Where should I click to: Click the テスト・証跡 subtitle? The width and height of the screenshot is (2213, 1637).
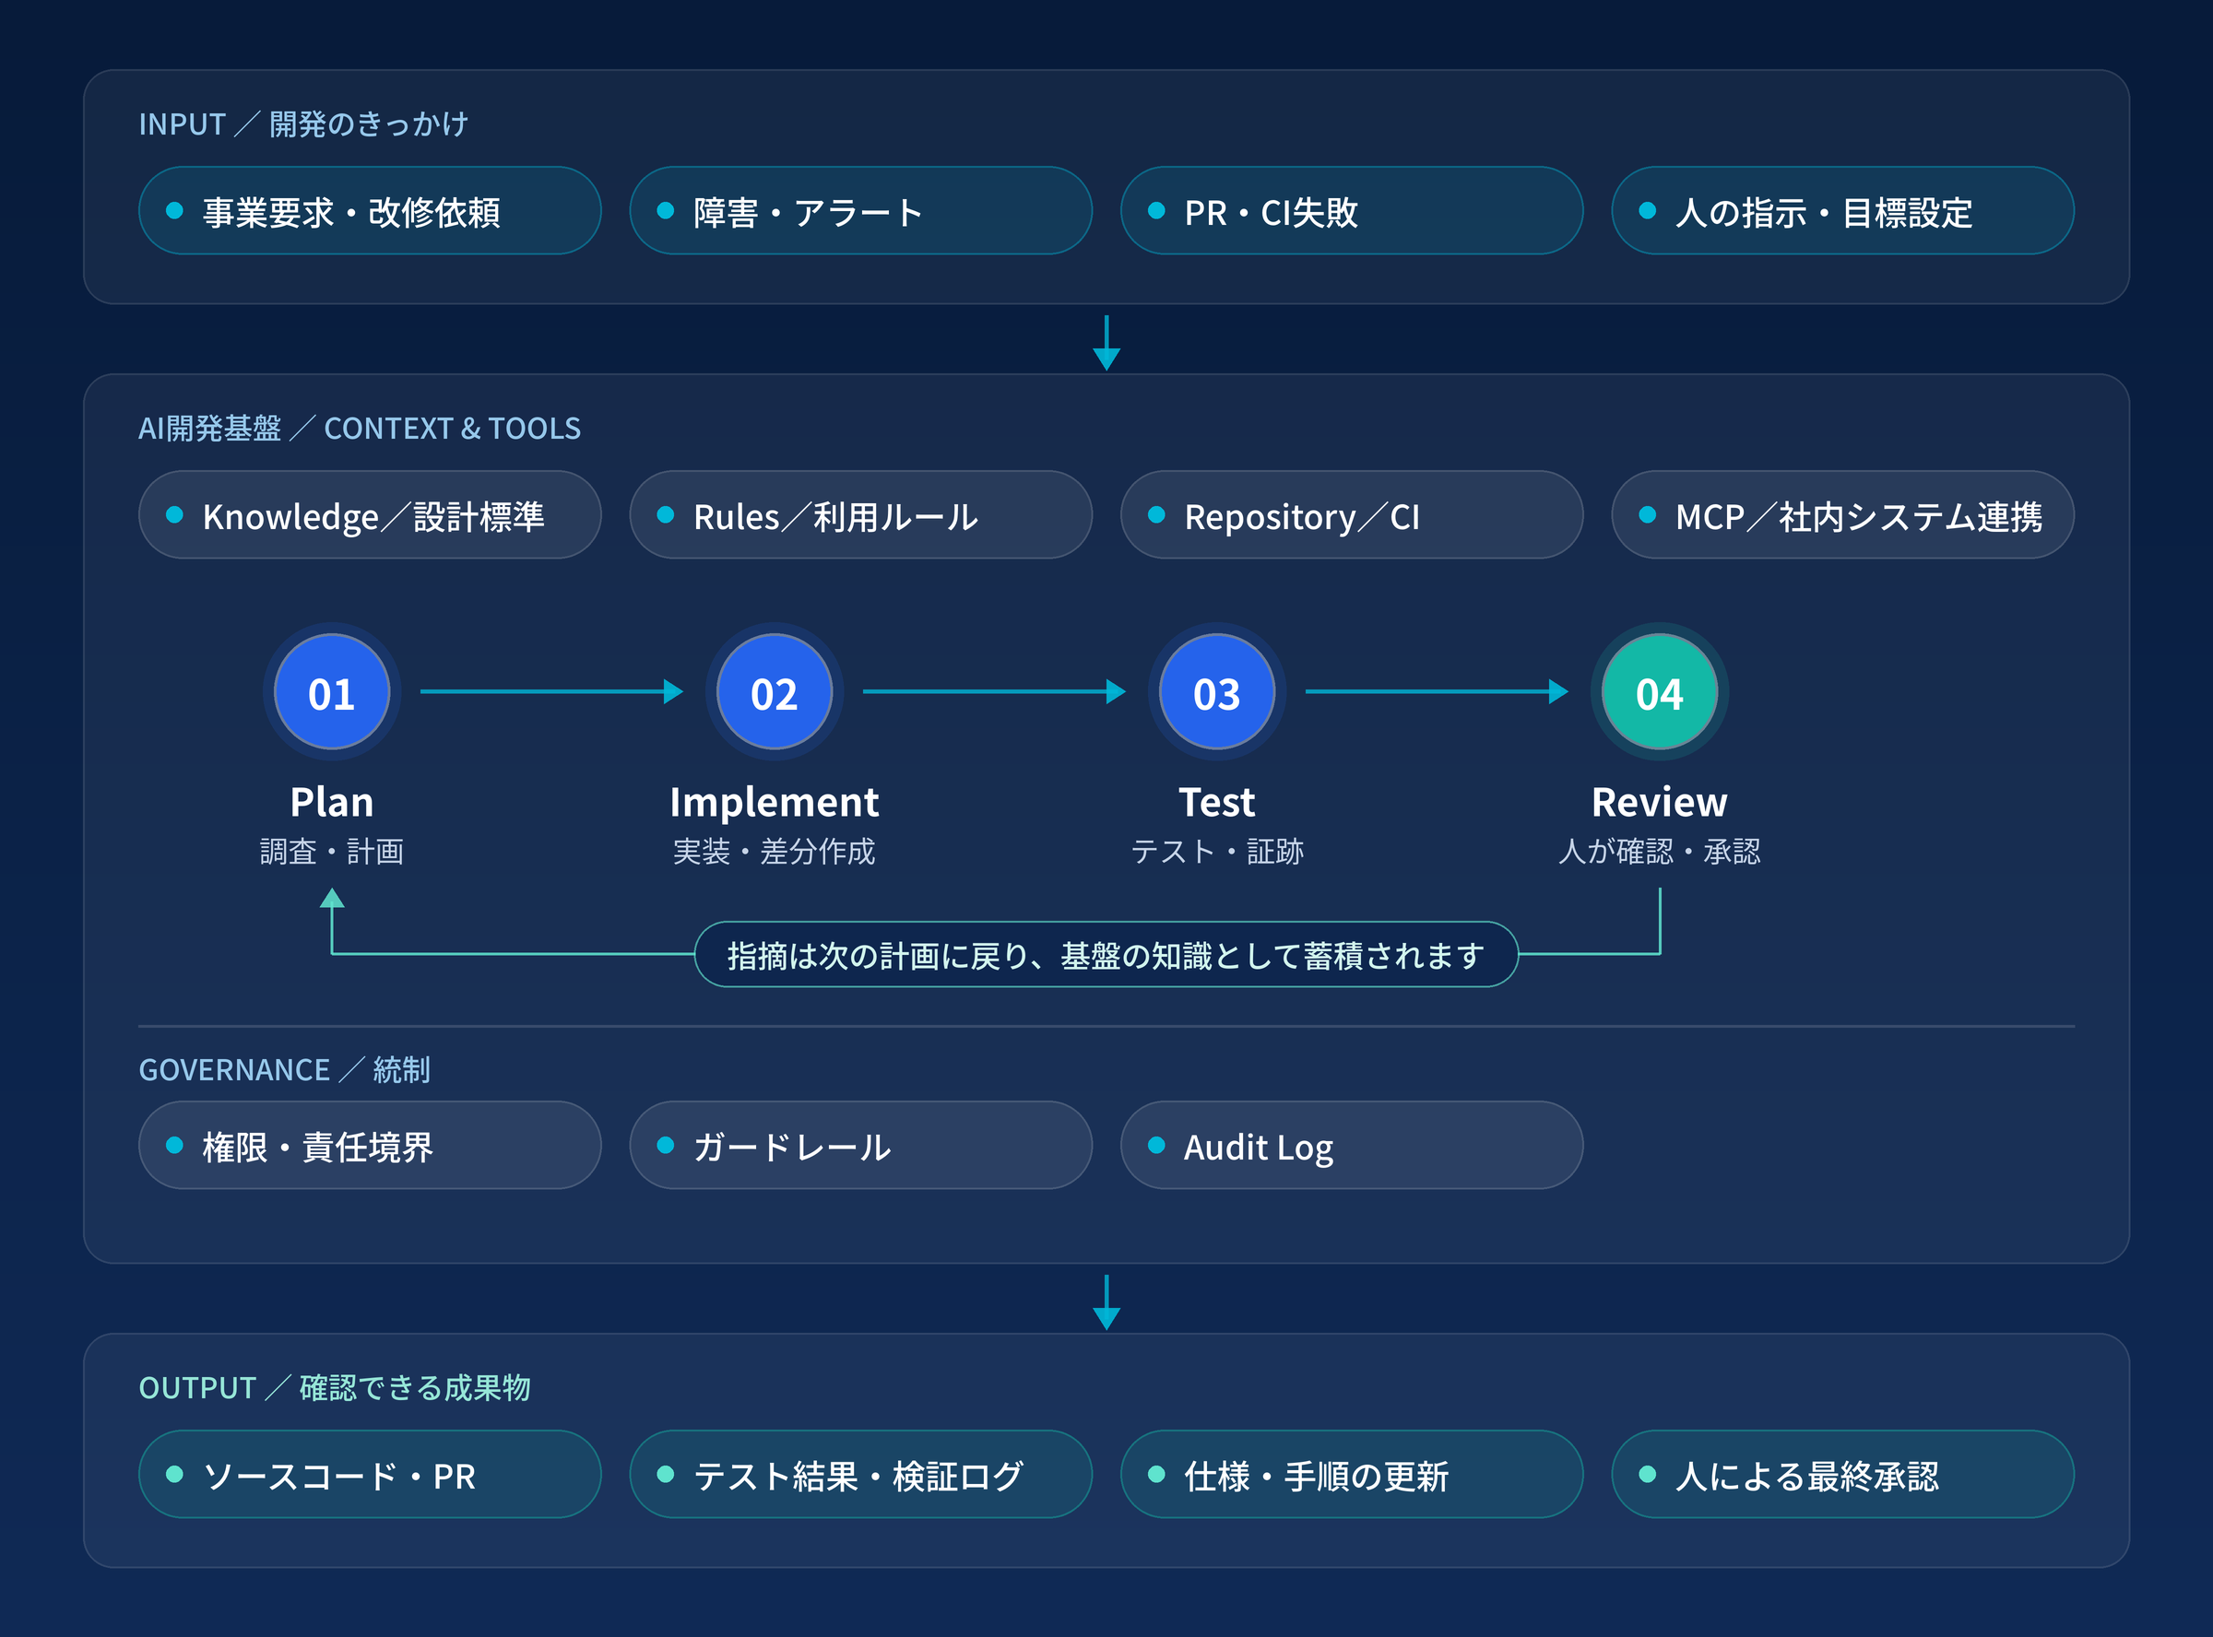click(1217, 851)
